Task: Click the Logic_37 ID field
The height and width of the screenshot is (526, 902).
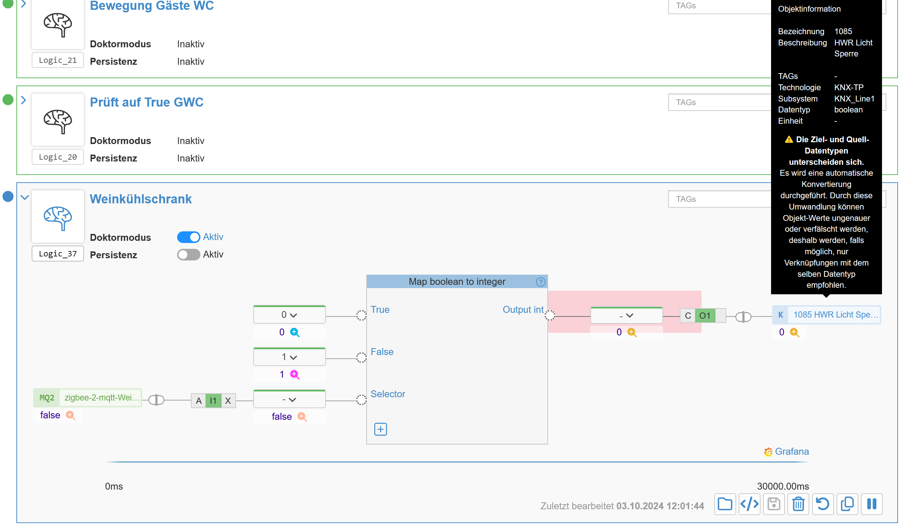Action: pos(58,254)
